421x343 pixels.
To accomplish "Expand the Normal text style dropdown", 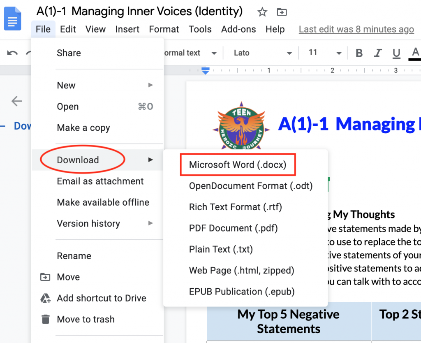I will [x=189, y=53].
